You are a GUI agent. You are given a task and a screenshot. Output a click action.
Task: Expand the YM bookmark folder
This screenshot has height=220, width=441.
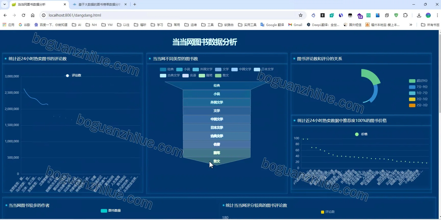tap(107, 25)
